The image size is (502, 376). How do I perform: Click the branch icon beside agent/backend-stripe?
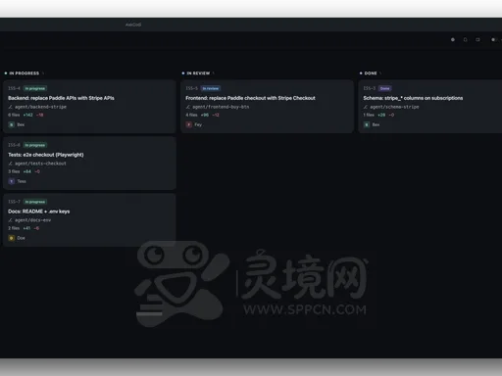click(x=10, y=107)
